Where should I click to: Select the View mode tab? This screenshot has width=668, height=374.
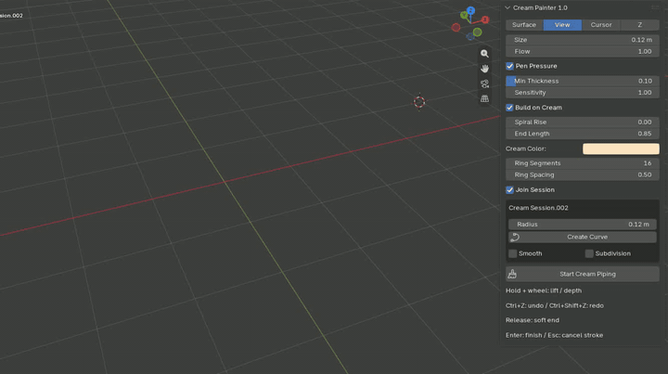(x=562, y=25)
